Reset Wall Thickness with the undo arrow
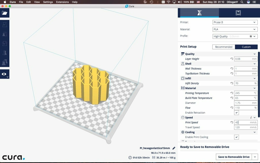The image size is (260, 163). 232,69
